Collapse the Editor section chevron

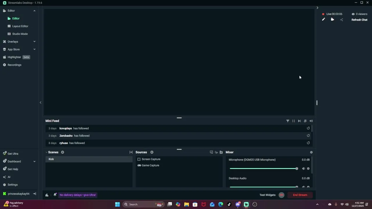34,11
